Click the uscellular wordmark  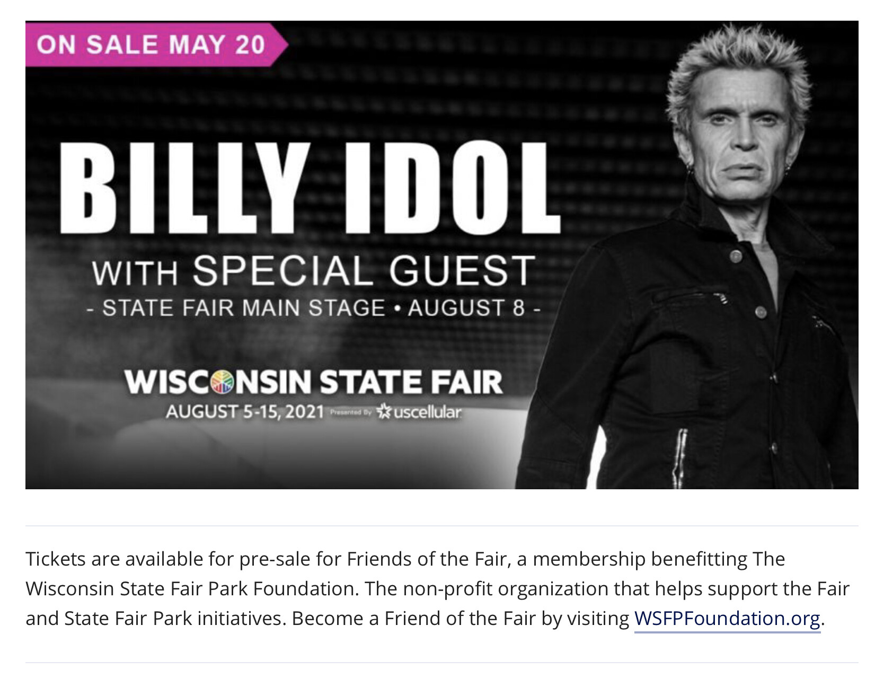tap(427, 412)
